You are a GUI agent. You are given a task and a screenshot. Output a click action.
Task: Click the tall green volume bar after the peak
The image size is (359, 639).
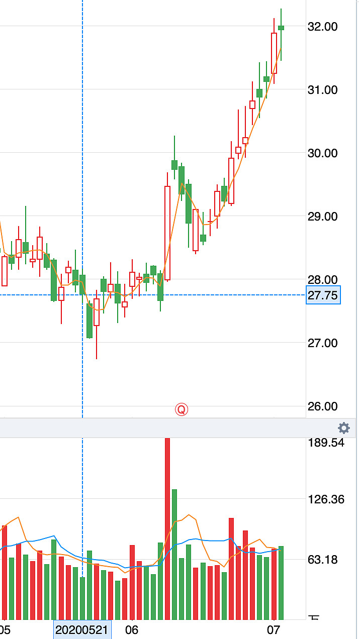pos(174,553)
